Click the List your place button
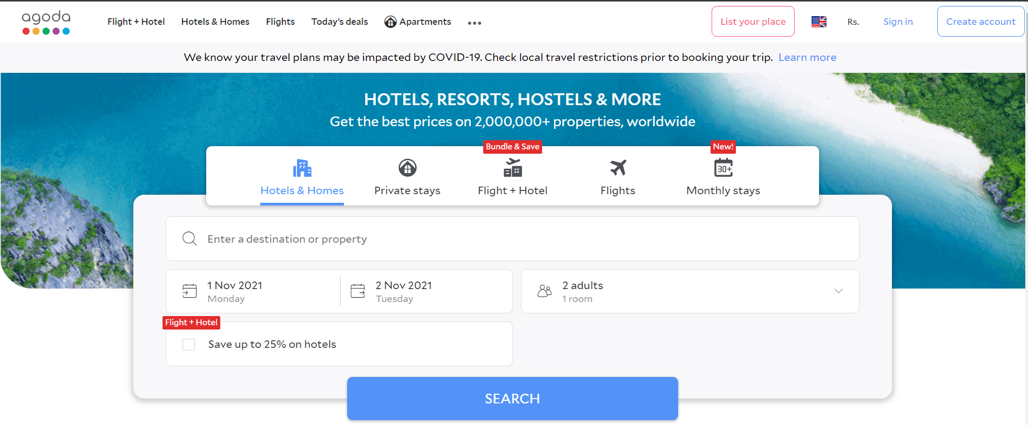1028x425 pixels. click(753, 22)
